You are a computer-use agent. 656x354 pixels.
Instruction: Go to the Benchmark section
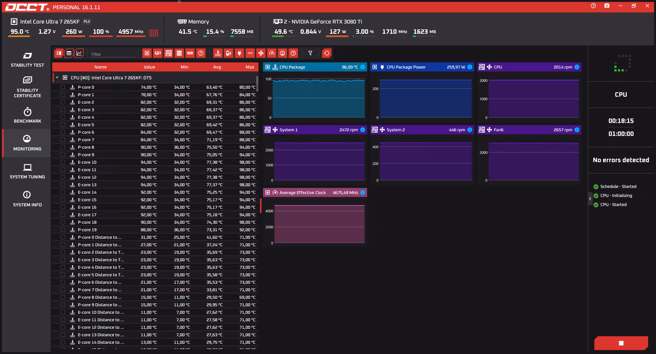pyautogui.click(x=27, y=115)
